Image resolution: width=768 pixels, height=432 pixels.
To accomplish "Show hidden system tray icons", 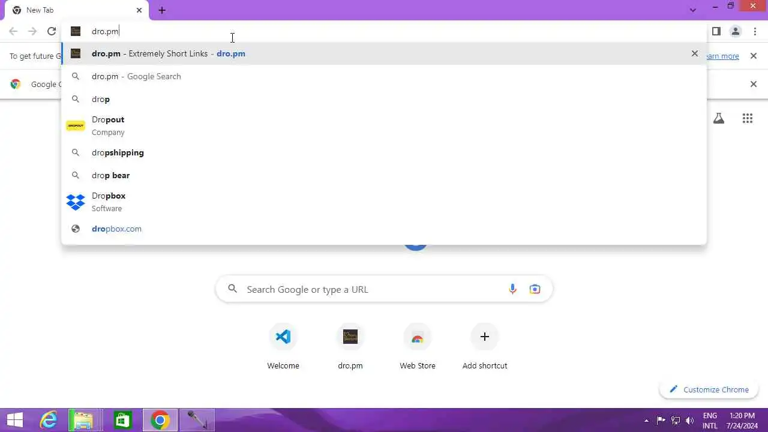I will coord(646,421).
